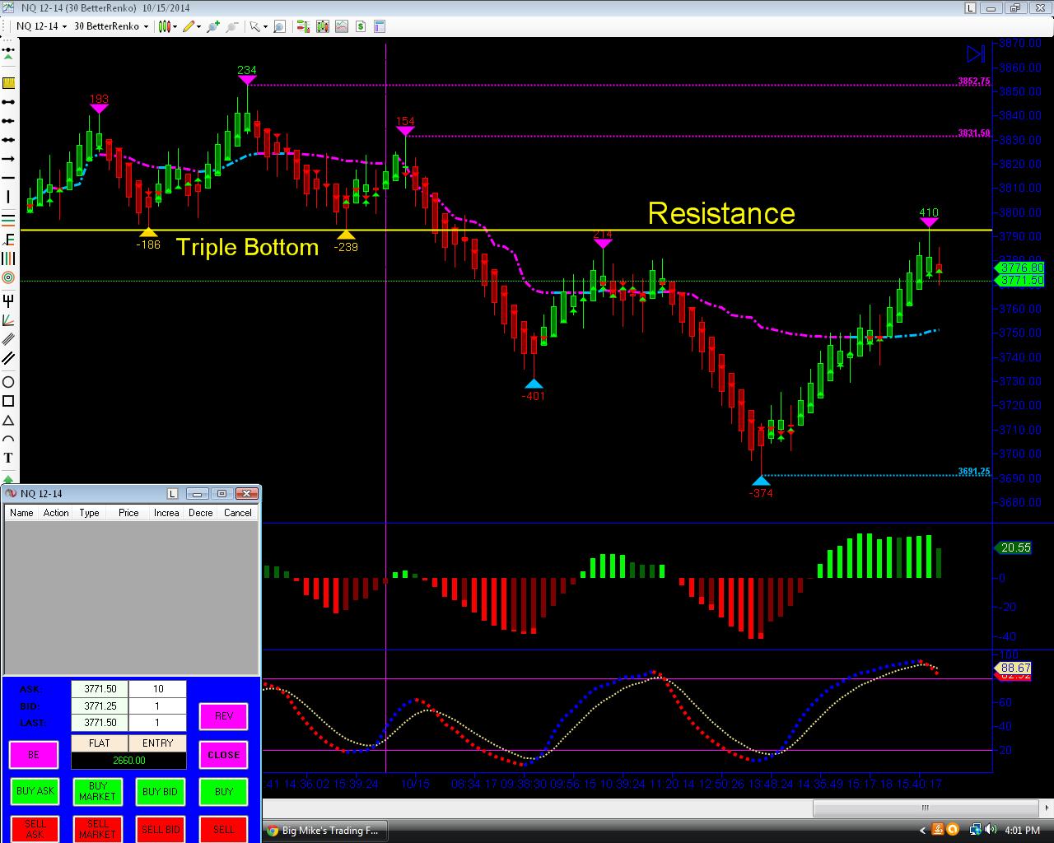Click the Action column header
Screen dimensions: 1054x843
point(56,513)
